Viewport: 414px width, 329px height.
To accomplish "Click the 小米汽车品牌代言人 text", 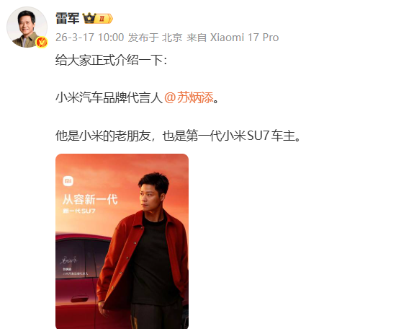I will pyautogui.click(x=109, y=97).
